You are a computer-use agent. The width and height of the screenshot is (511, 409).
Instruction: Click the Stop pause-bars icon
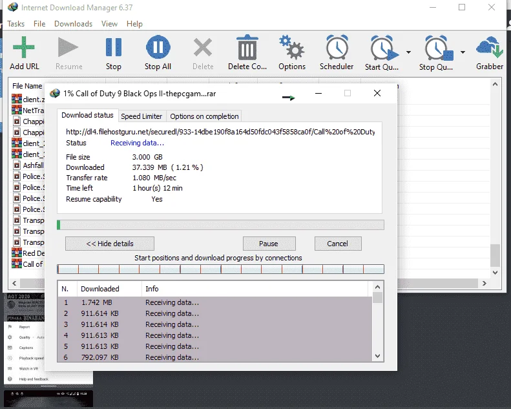(114, 47)
